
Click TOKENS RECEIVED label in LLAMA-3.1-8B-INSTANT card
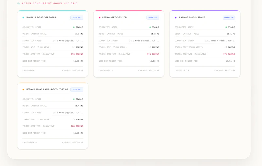coord(191,54)
